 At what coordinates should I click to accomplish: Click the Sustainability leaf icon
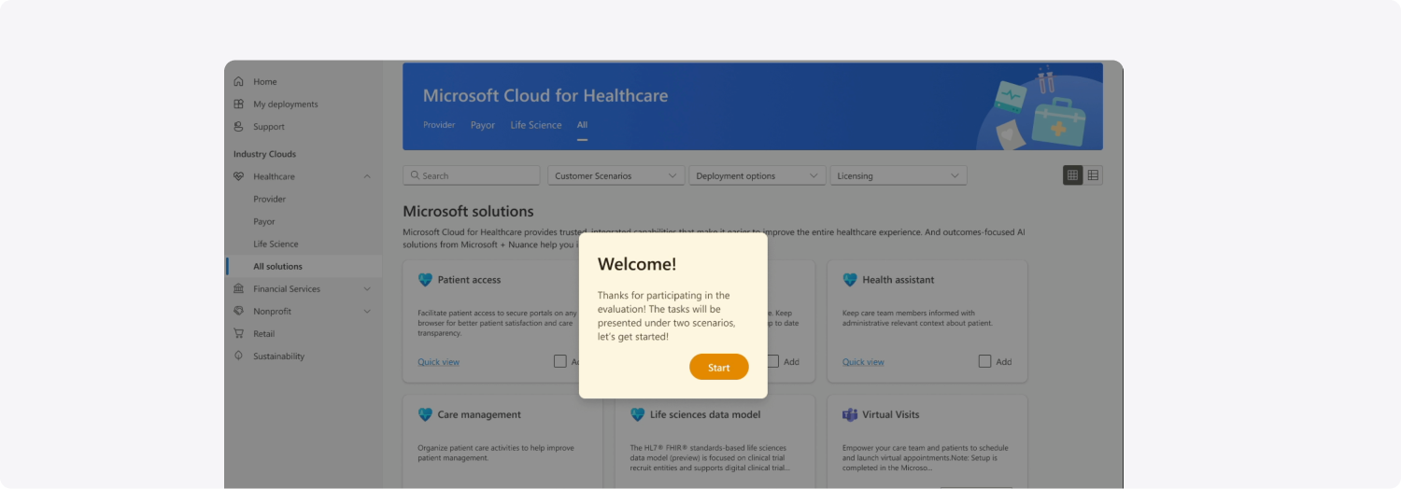pos(239,356)
